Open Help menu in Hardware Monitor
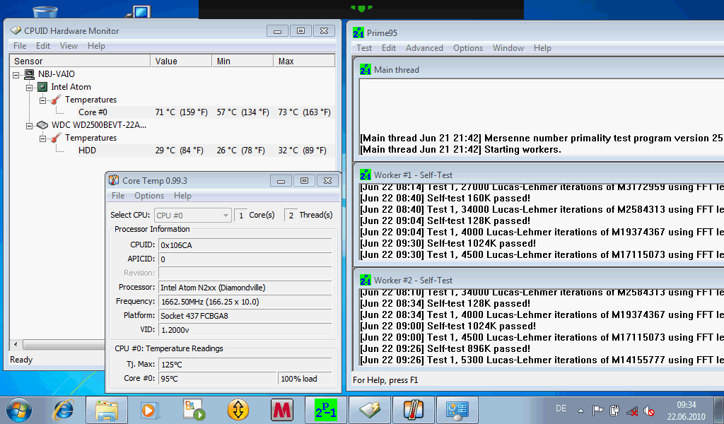Viewport: 724px width, 424px height. pos(96,46)
